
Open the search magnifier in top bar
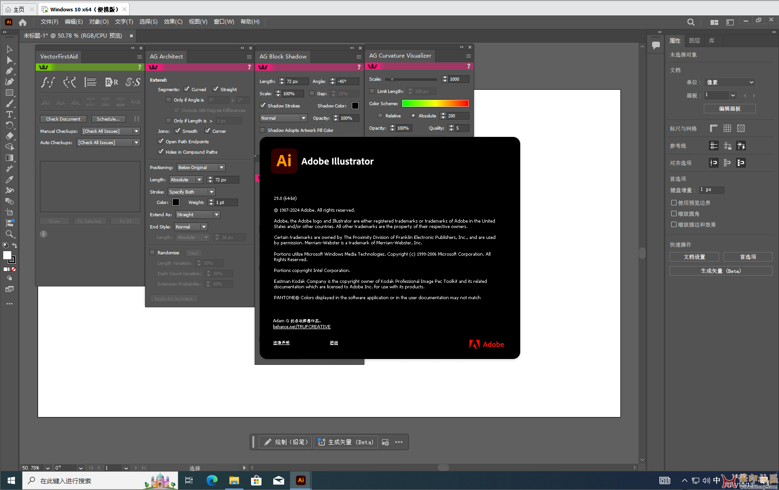[691, 22]
